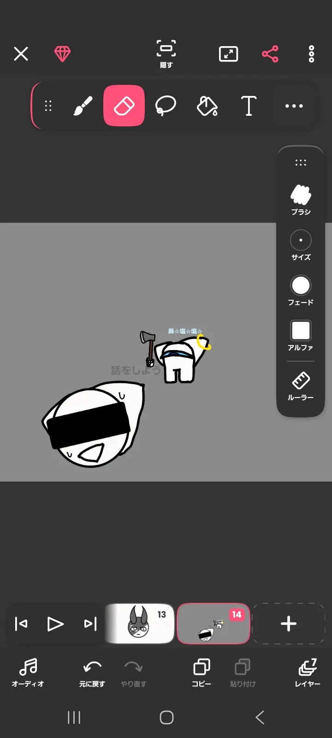Image resolution: width=332 pixels, height=738 pixels.
Task: Toggle the ルーラー ruler tool
Action: [301, 386]
